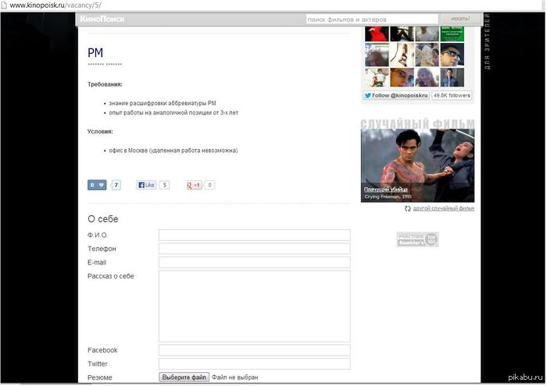
Task: Click the VK like heart button
Action: point(97,185)
